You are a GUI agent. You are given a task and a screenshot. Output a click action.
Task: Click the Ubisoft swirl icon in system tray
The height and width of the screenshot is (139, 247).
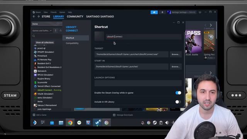(x=149, y=123)
